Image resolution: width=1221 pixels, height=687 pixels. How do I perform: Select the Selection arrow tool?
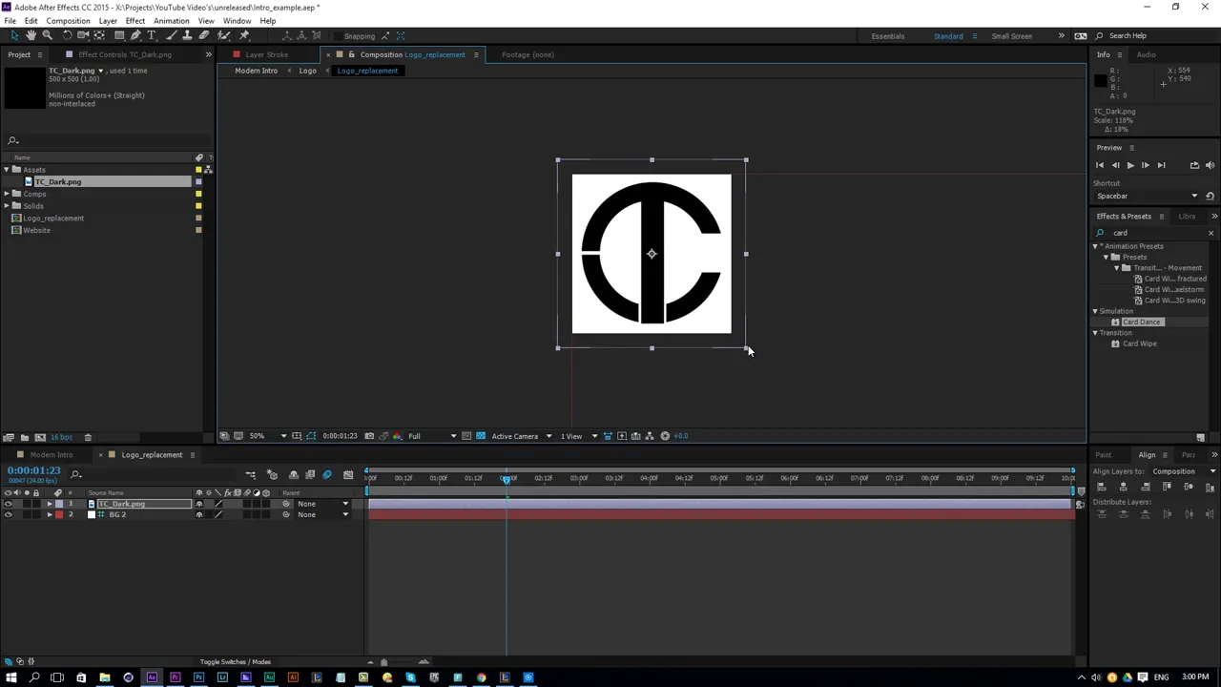14,35
